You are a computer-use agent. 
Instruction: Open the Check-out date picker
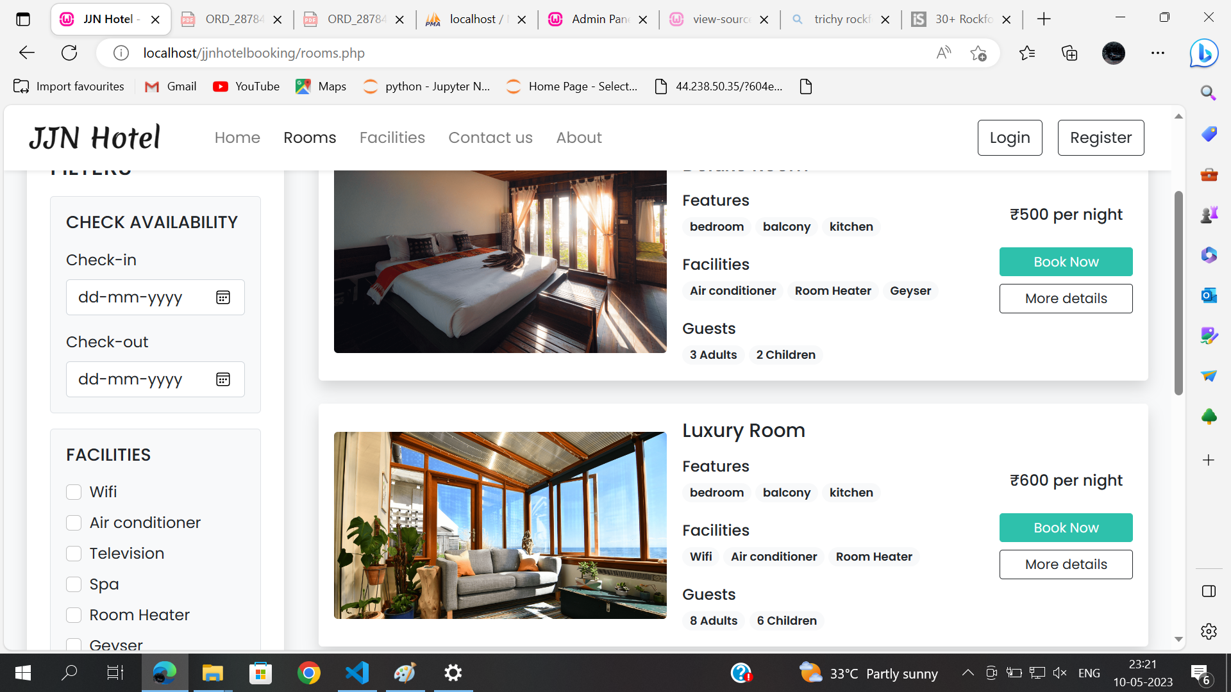tap(222, 379)
